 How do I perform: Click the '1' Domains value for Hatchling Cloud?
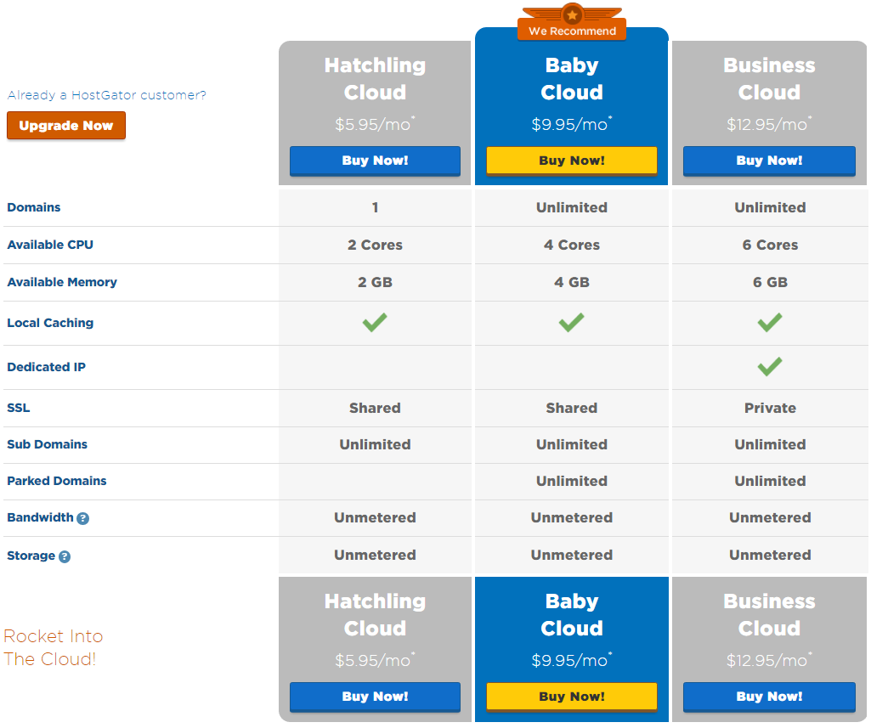coord(375,207)
